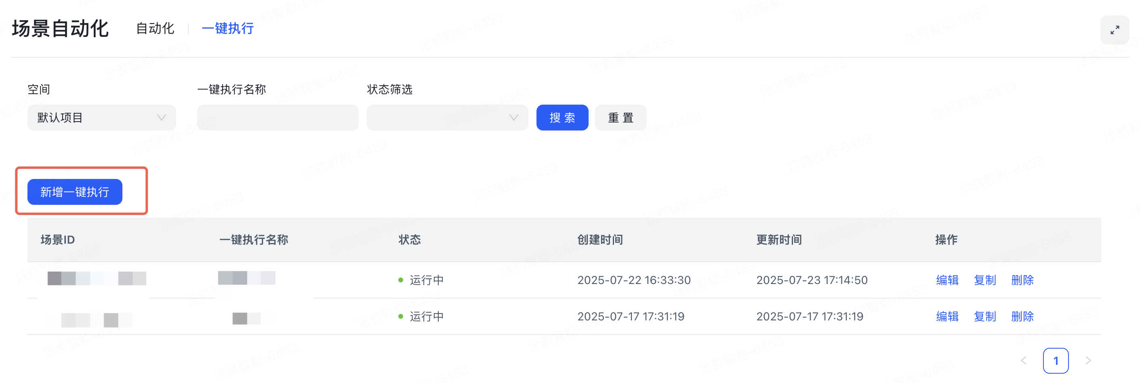Click into the 一键执行名称 input field

[278, 117]
